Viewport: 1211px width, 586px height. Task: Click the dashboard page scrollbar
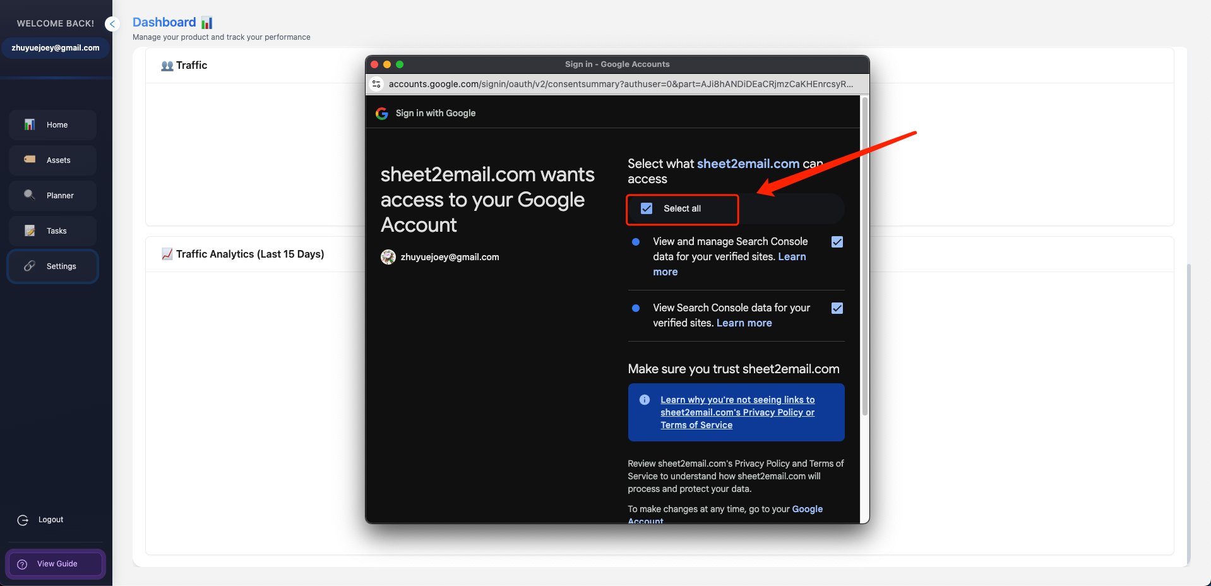[x=1188, y=414]
